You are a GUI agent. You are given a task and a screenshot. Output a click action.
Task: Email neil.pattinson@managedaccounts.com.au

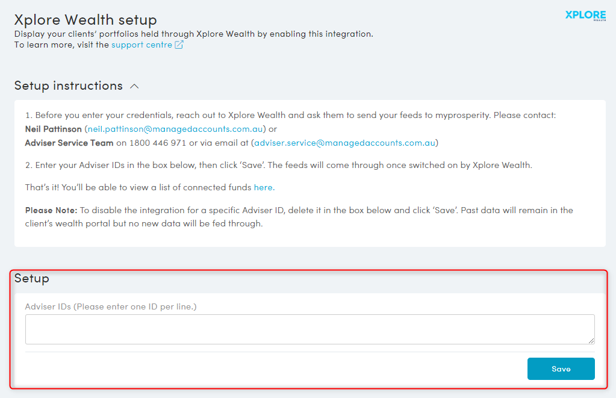click(x=175, y=129)
